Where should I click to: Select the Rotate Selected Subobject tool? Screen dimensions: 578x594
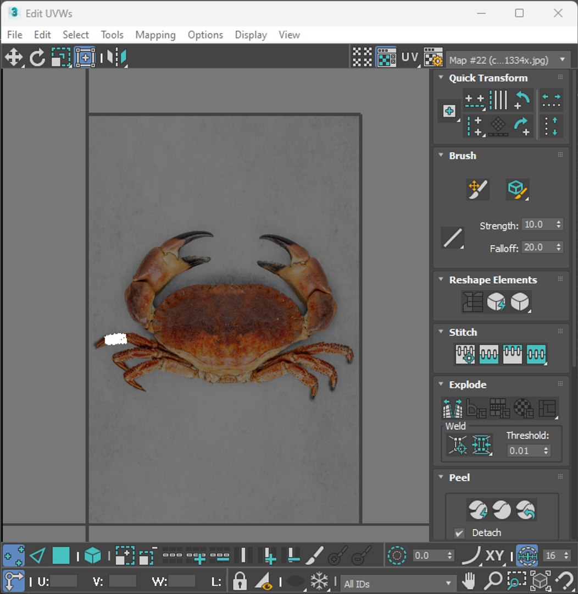coord(37,58)
